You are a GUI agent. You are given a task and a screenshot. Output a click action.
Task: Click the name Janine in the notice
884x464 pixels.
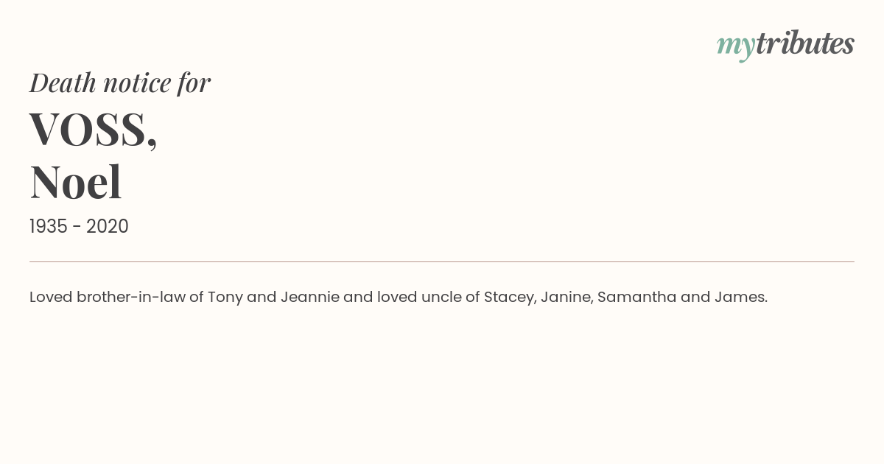click(566, 298)
